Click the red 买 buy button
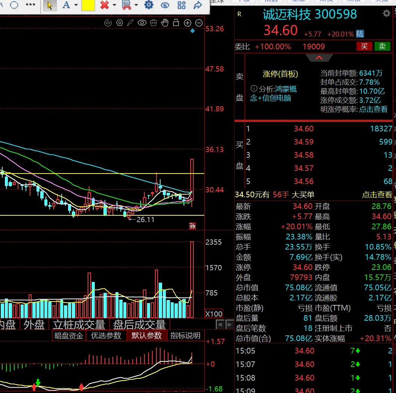396x393 pixels. (364, 47)
